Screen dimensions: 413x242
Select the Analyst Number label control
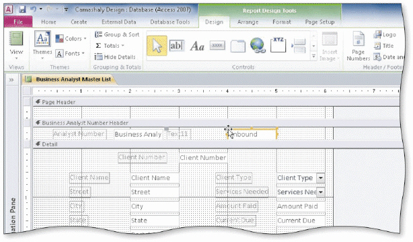(x=79, y=134)
